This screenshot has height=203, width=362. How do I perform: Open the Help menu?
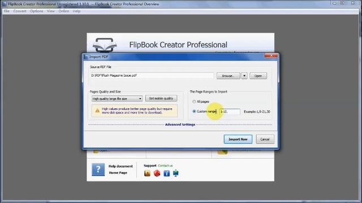pos(77,11)
